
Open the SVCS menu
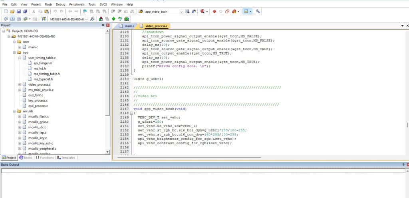[x=103, y=4]
